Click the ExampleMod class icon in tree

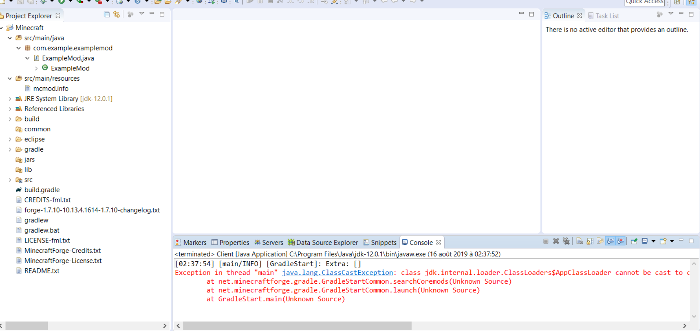click(45, 68)
